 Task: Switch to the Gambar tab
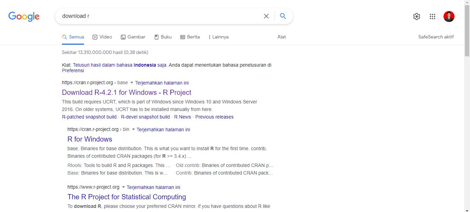[133, 37]
